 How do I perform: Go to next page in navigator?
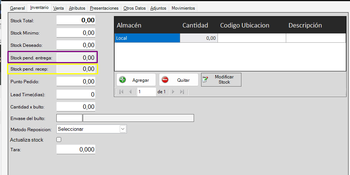173,92
